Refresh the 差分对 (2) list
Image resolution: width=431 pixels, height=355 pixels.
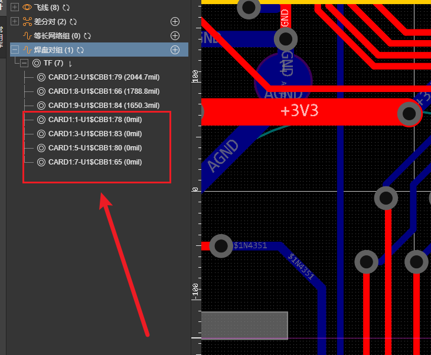coord(73,22)
